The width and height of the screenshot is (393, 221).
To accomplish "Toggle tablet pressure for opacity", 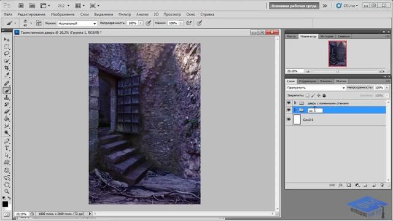I will pyautogui.click(x=149, y=23).
